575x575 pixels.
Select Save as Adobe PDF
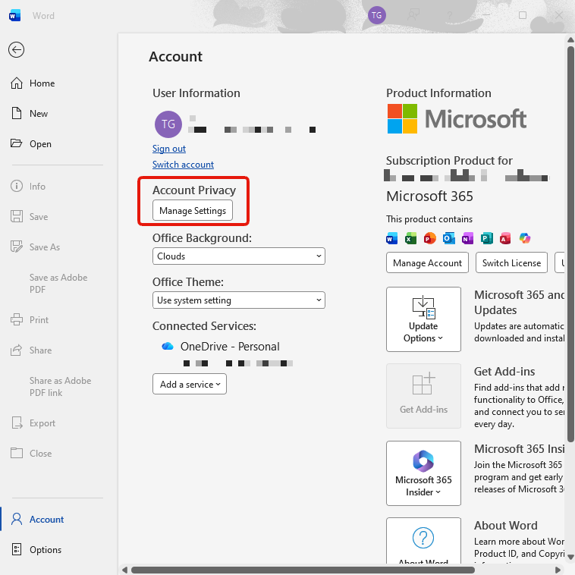coord(58,284)
